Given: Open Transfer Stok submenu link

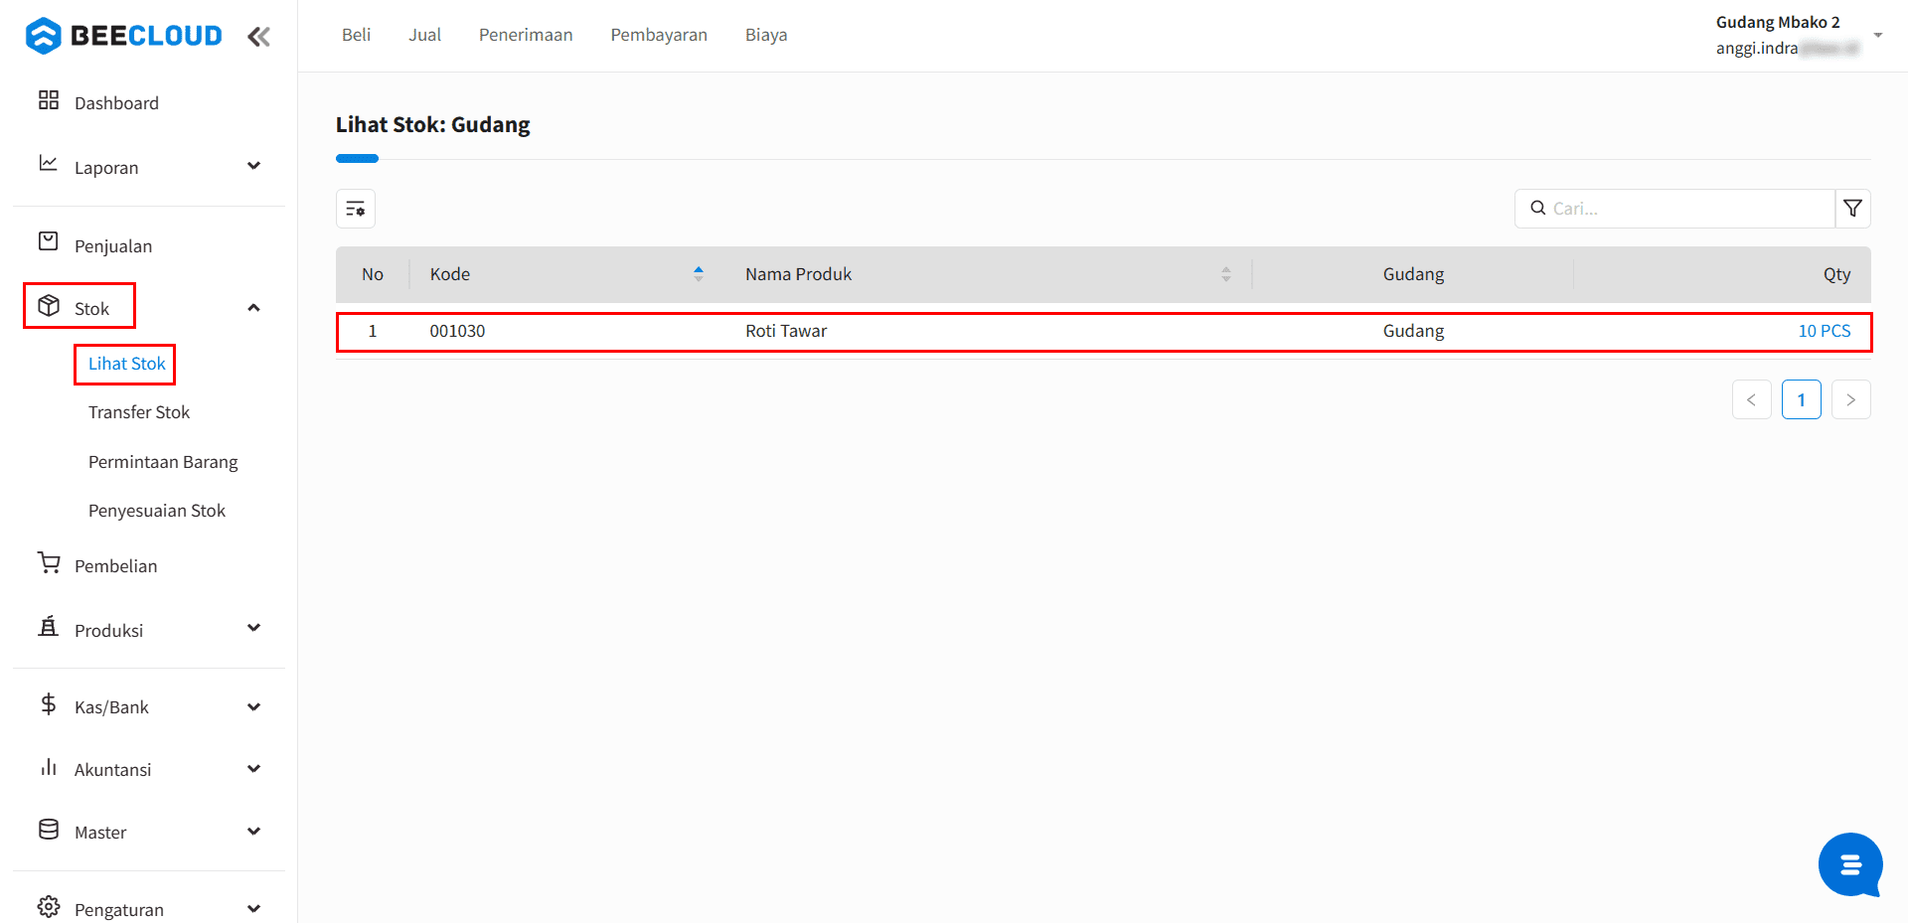Looking at the screenshot, I should 139,412.
